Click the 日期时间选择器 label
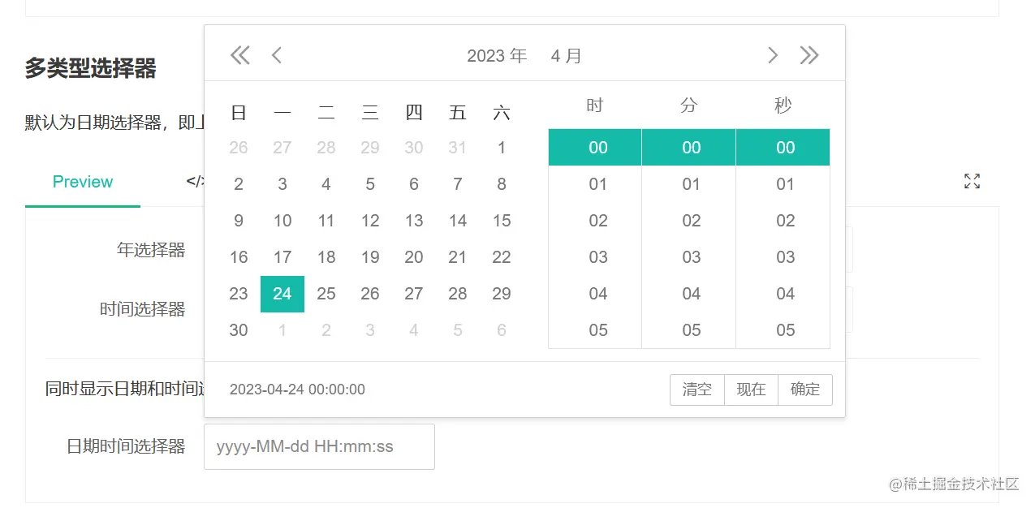This screenshot has height=508, width=1035. tap(126, 446)
